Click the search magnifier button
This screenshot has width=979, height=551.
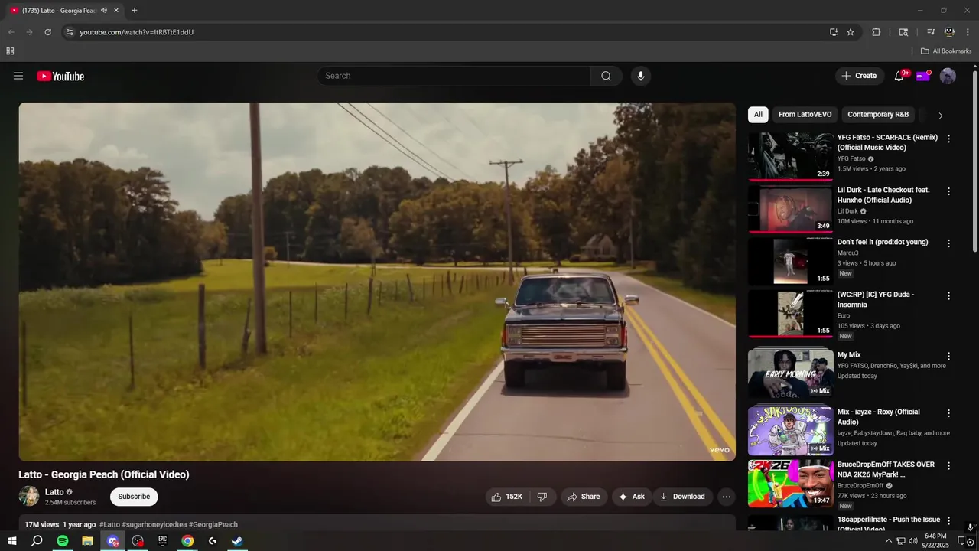(606, 76)
